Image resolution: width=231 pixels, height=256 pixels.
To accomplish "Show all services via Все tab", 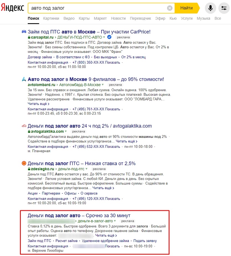I will click(218, 19).
